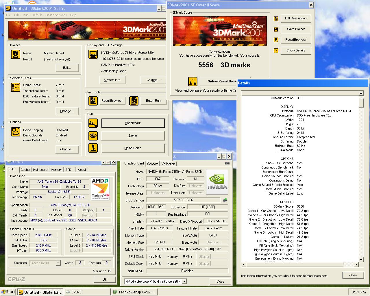Click the Details vertical scrollbar up arrow
The image size is (370, 296).
coord(361,93)
